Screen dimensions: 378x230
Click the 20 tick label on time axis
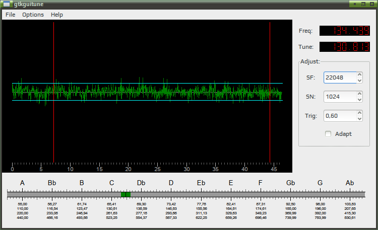coord(128,169)
